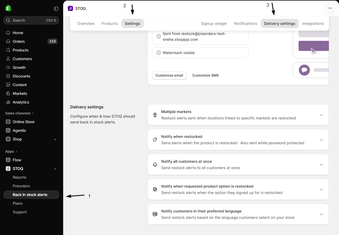339x235 pixels.
Task: Click the Search field in sidebar
Action: pyautogui.click(x=31, y=20)
